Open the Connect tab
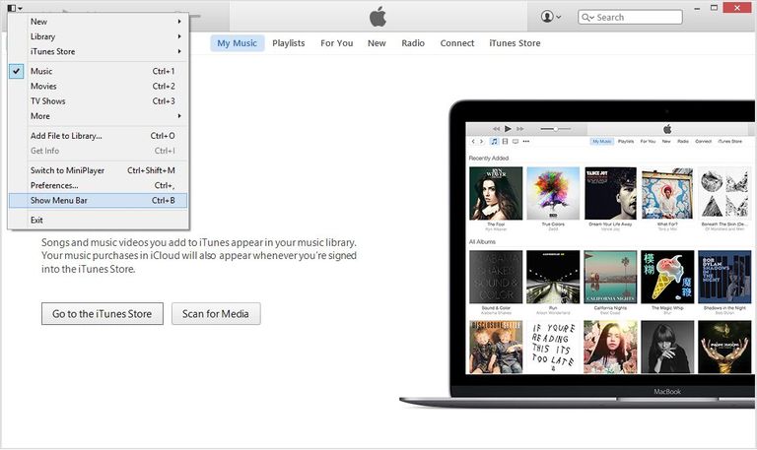The image size is (757, 450). click(x=457, y=43)
